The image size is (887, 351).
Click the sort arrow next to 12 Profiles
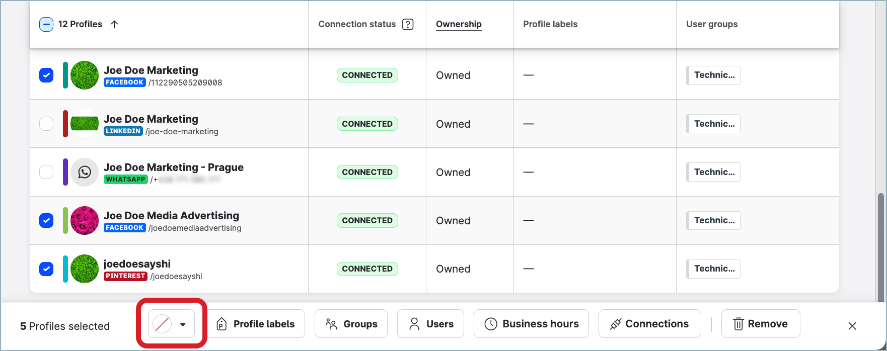(x=114, y=24)
